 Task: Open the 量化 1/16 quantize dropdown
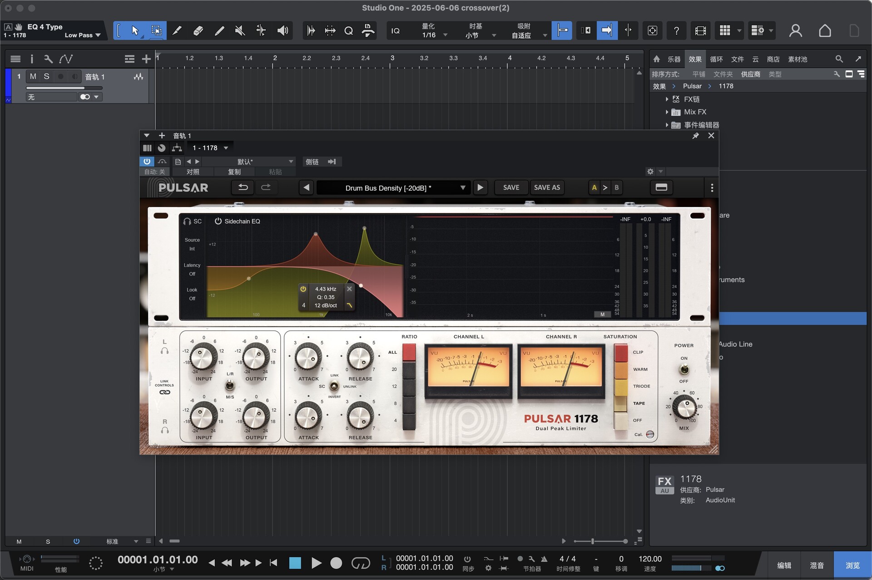pyautogui.click(x=434, y=30)
